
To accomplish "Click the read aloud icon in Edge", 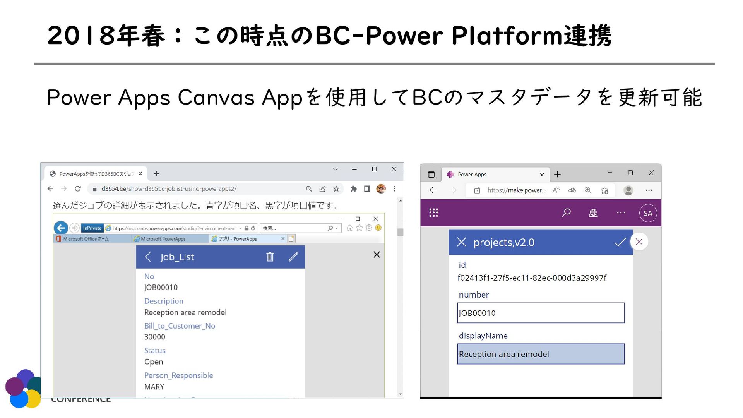I will 556,190.
